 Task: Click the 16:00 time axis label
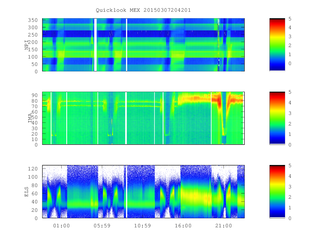183,226
